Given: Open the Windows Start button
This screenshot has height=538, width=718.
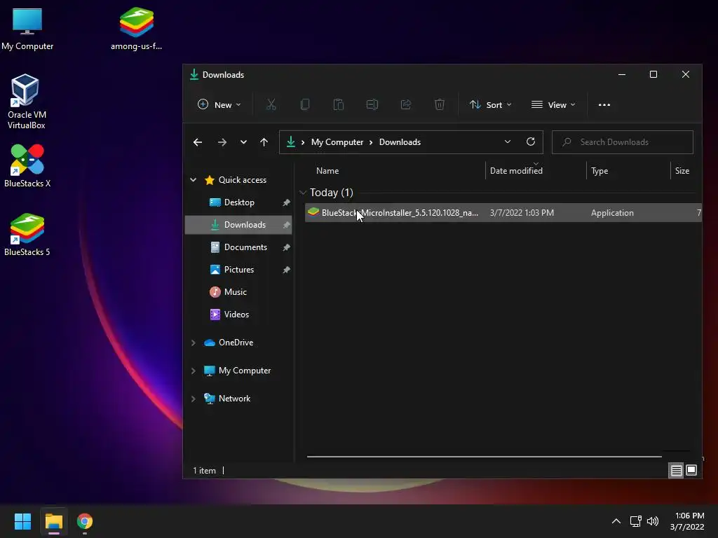Looking at the screenshot, I should point(22,521).
